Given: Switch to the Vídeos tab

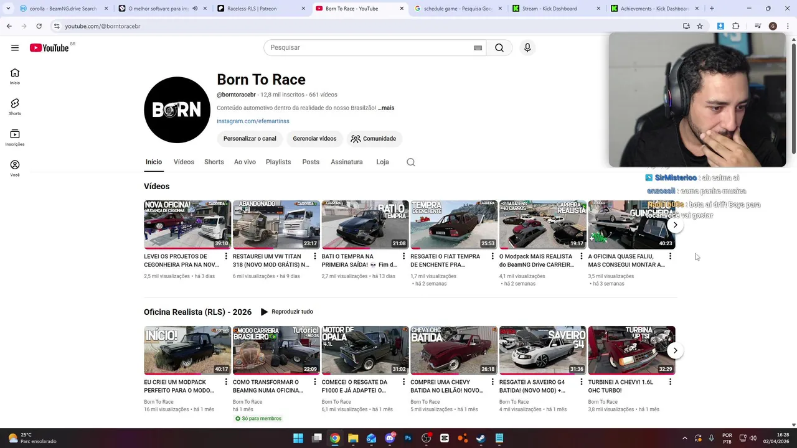Looking at the screenshot, I should click(184, 162).
